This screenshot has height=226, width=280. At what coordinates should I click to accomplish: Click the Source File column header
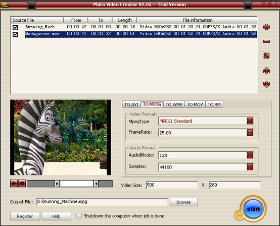(x=37, y=20)
